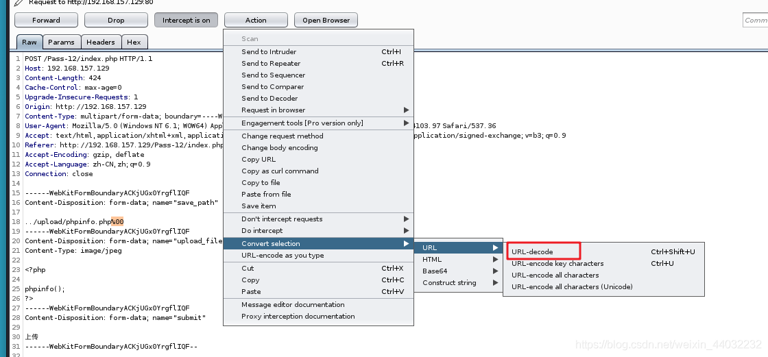Choose Send to Comparer

tap(318, 87)
